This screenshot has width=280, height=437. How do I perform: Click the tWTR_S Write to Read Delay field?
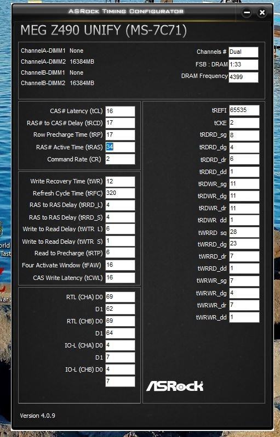(x=120, y=241)
